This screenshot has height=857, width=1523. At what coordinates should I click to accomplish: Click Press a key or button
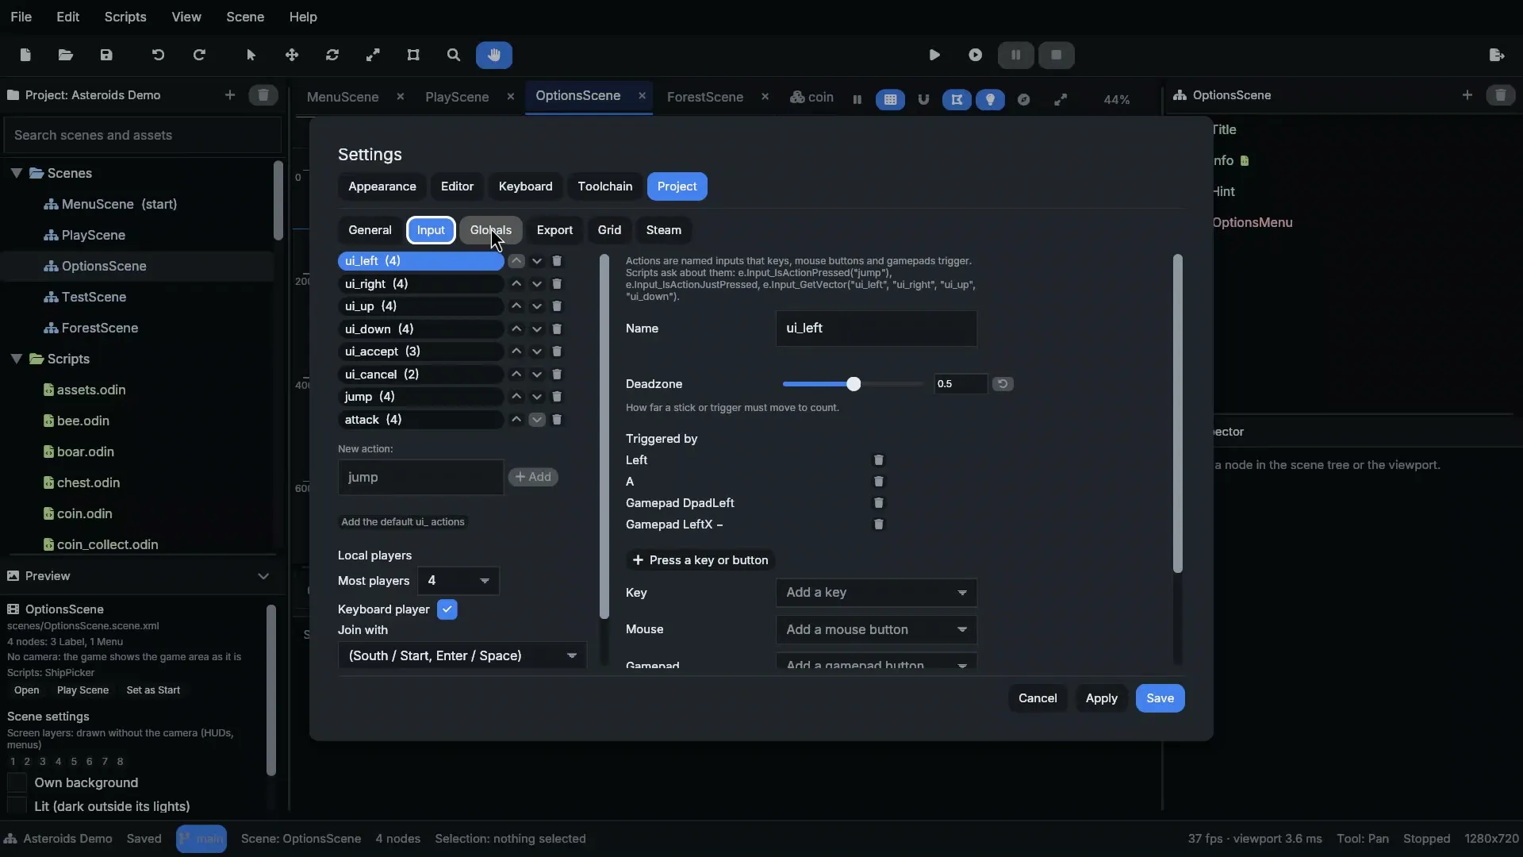tap(700, 560)
